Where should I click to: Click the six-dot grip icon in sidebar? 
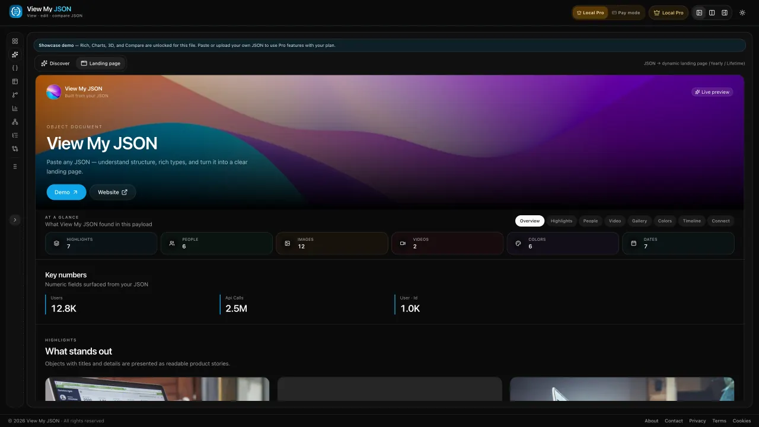(15, 167)
